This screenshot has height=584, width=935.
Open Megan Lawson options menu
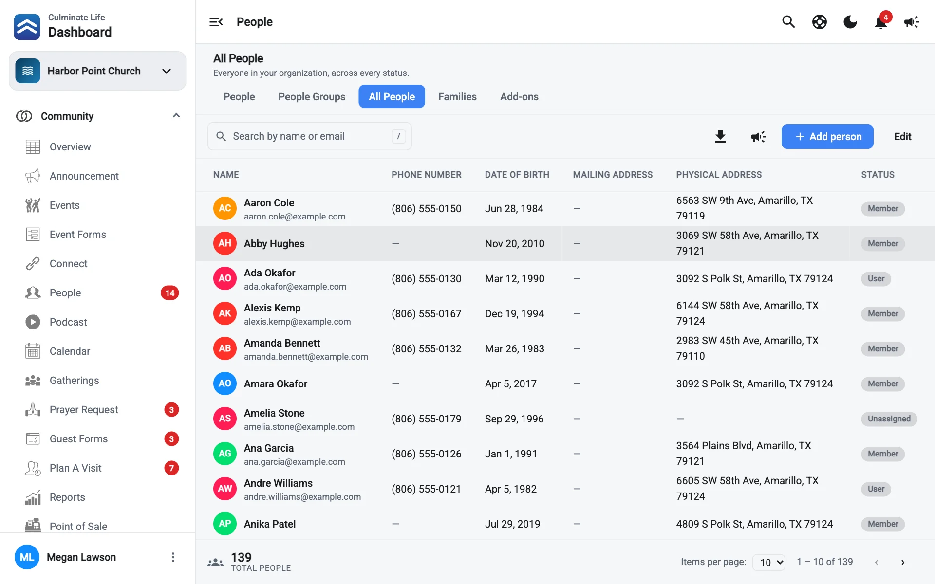coord(173,557)
